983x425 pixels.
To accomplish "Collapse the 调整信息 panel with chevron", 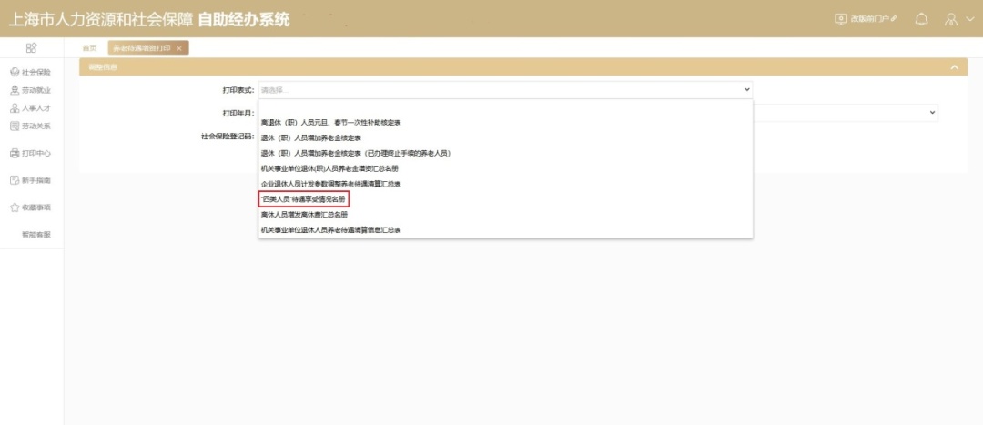I will 955,67.
